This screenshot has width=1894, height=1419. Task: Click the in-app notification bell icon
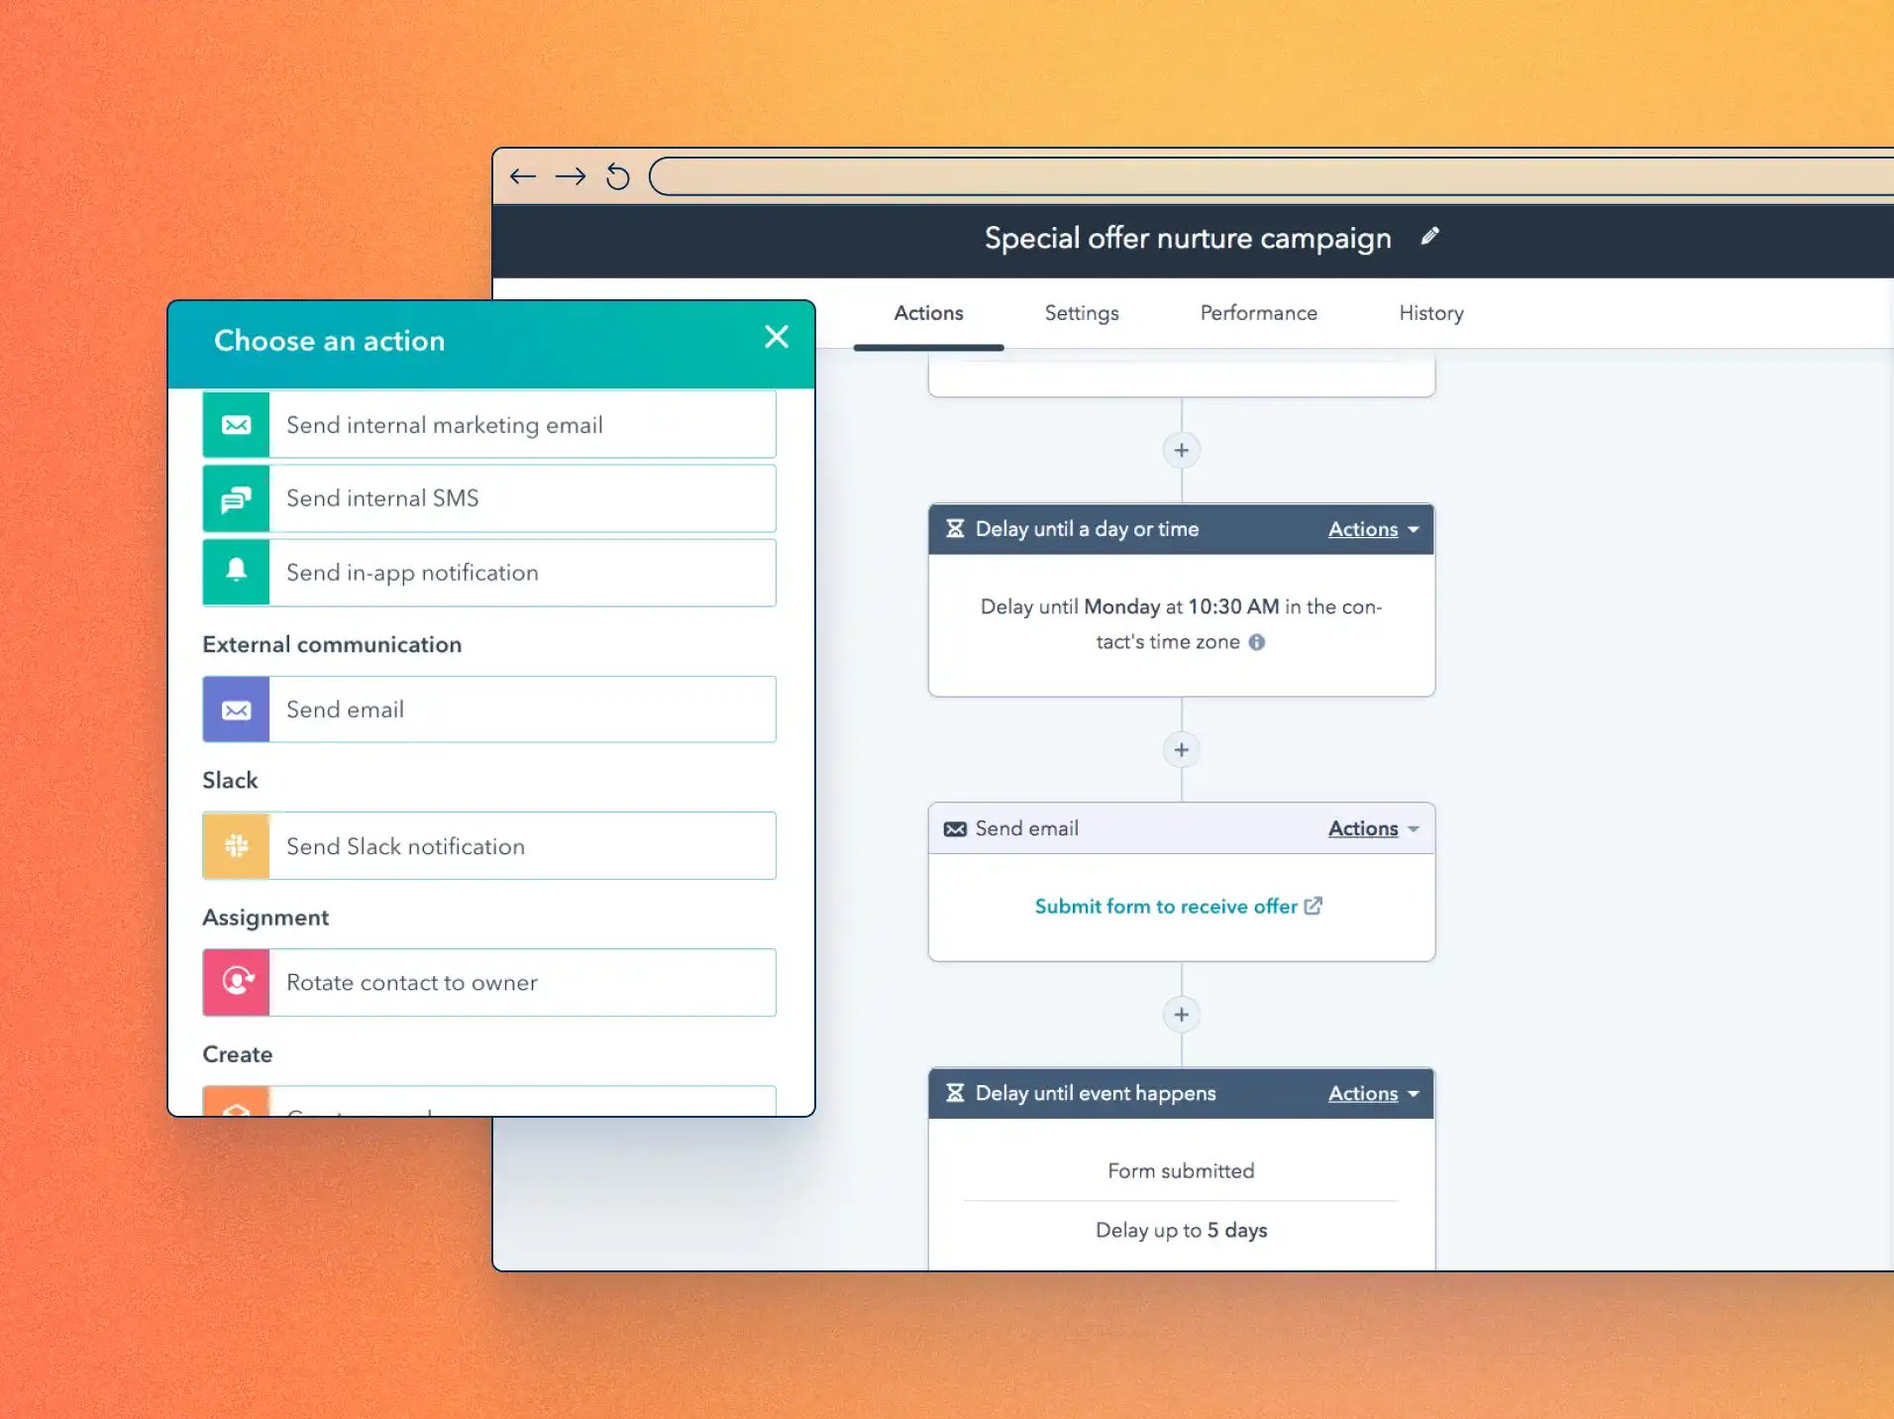coord(236,572)
